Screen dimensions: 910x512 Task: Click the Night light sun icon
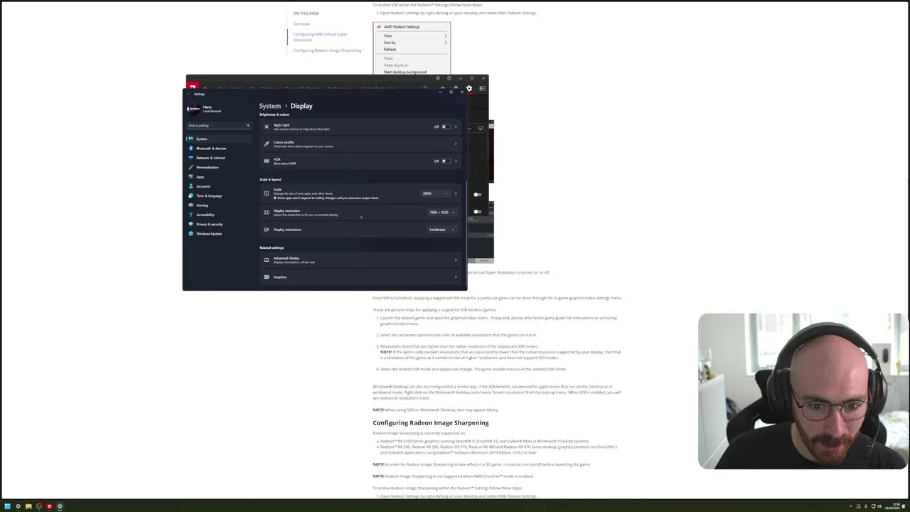click(x=267, y=127)
